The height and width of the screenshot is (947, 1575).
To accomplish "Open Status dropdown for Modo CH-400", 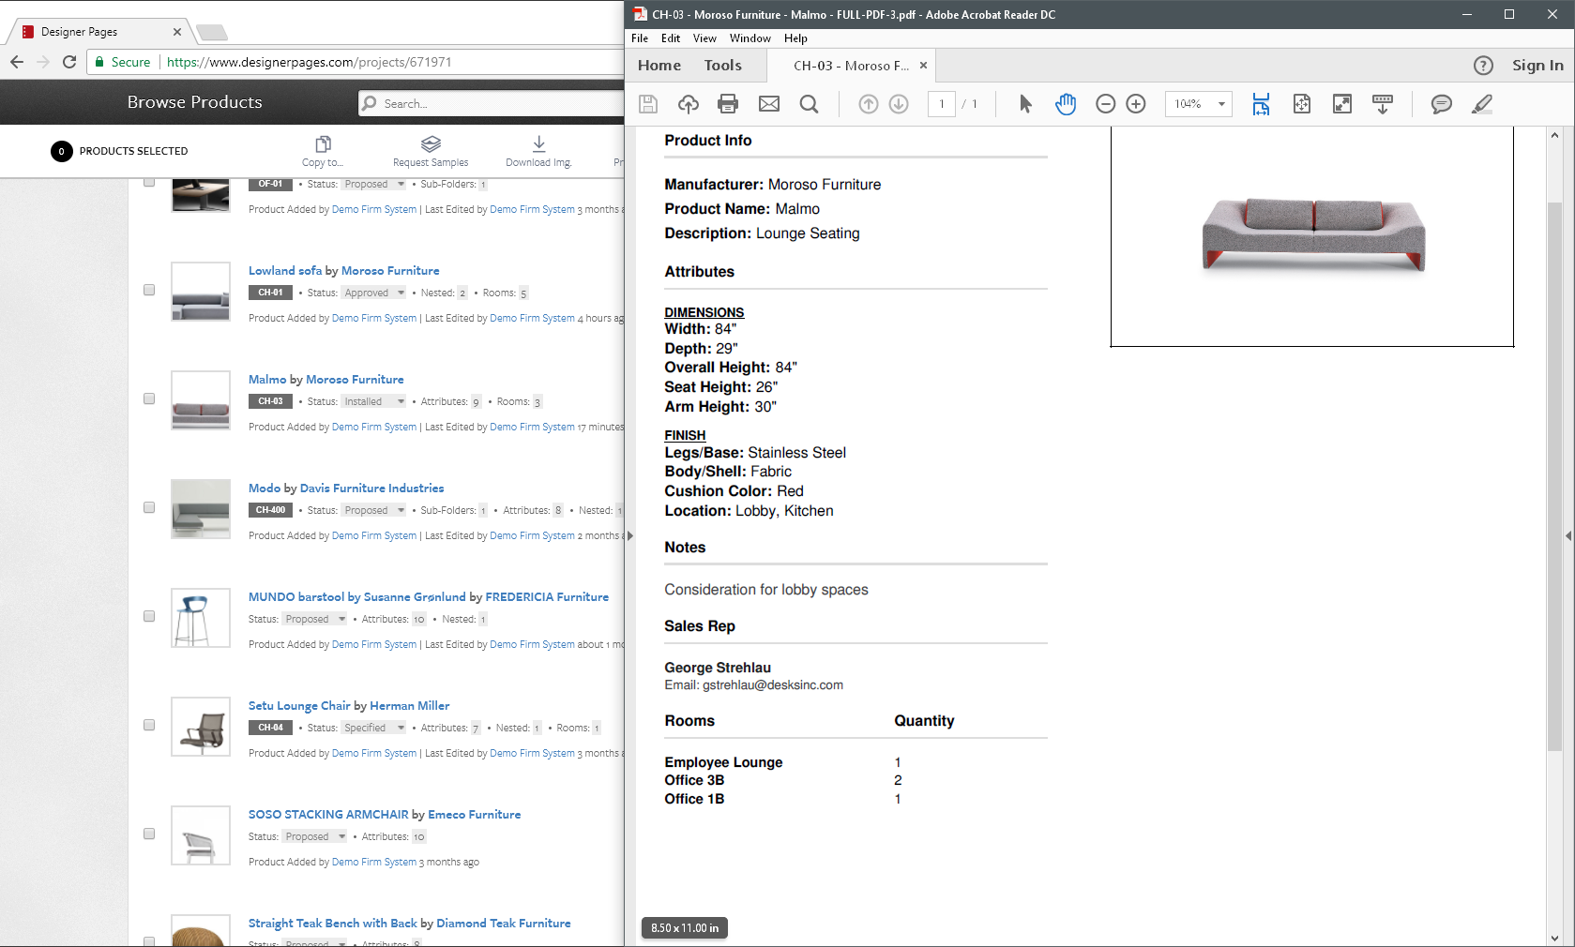I will click(x=373, y=510).
